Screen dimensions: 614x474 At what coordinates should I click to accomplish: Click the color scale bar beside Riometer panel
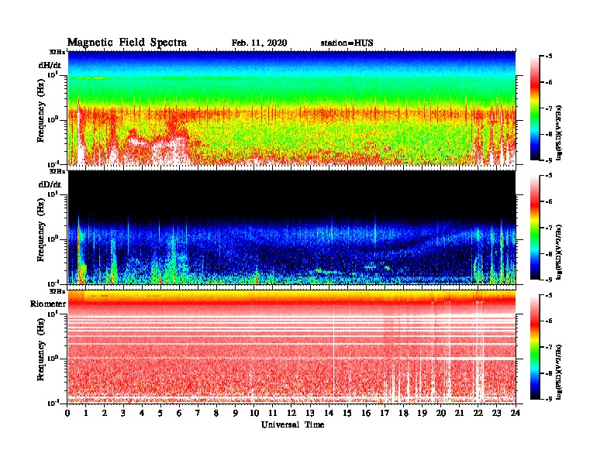(535, 347)
